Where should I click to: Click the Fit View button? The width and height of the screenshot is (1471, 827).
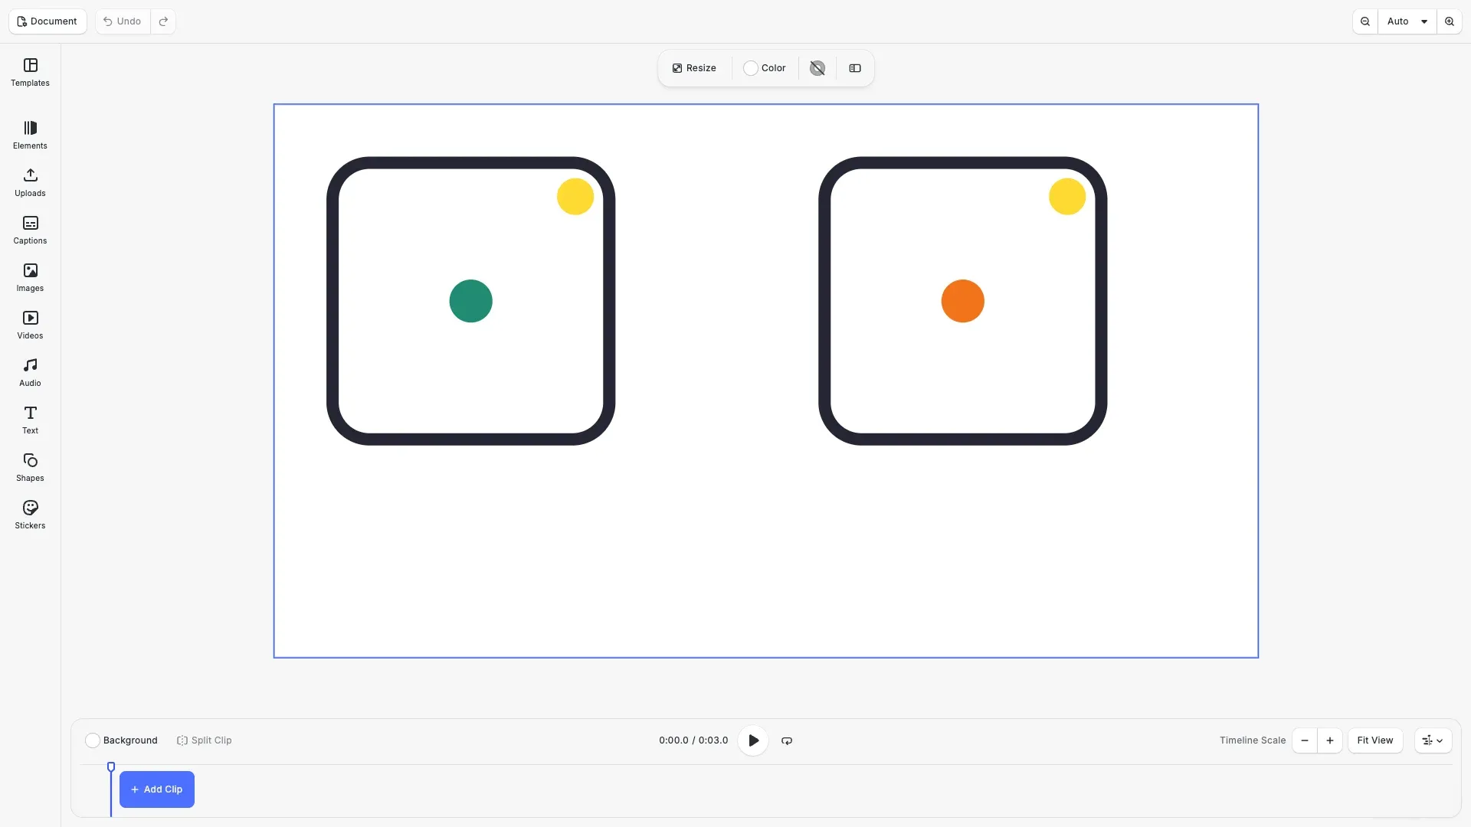1375,740
